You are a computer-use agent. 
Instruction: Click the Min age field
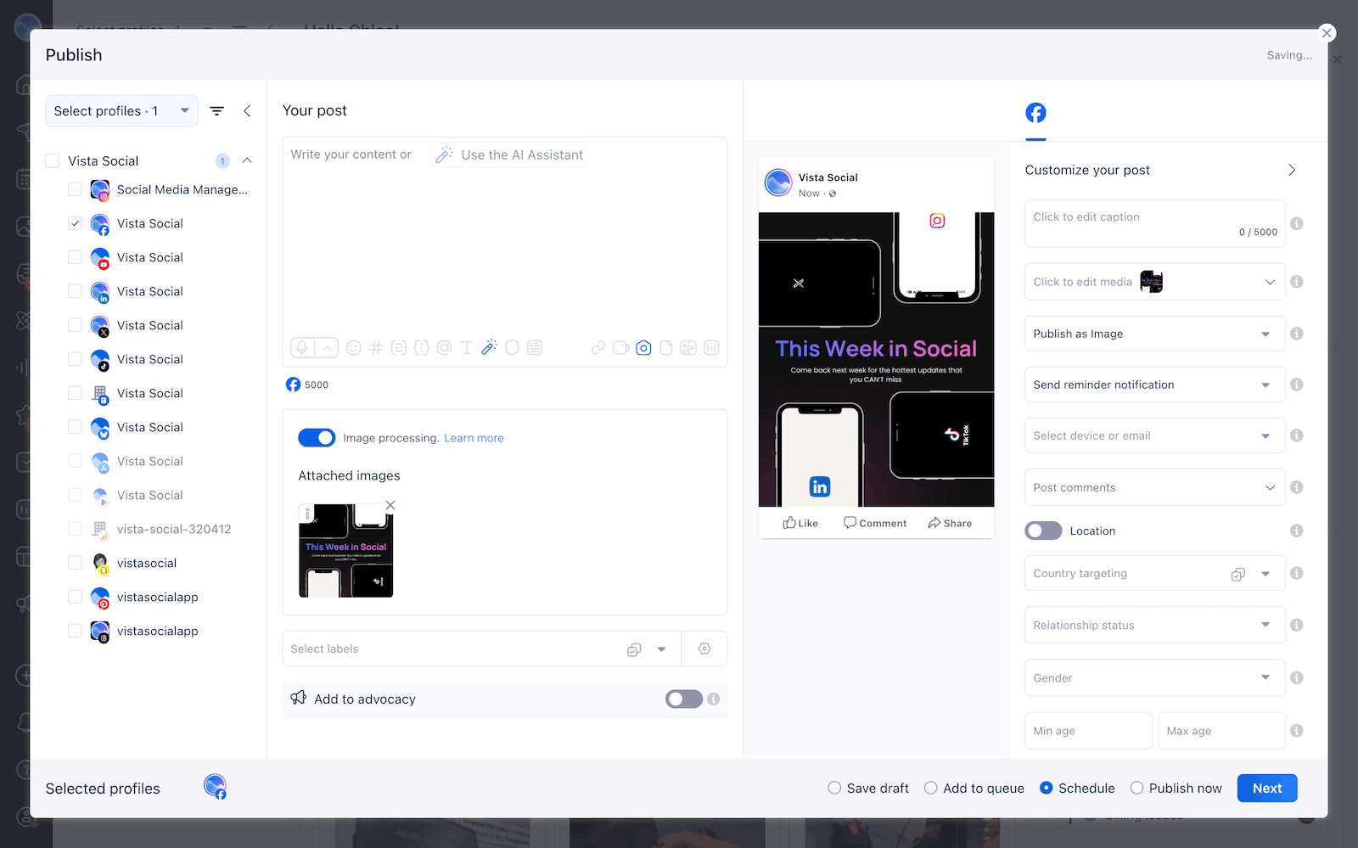pos(1088,731)
